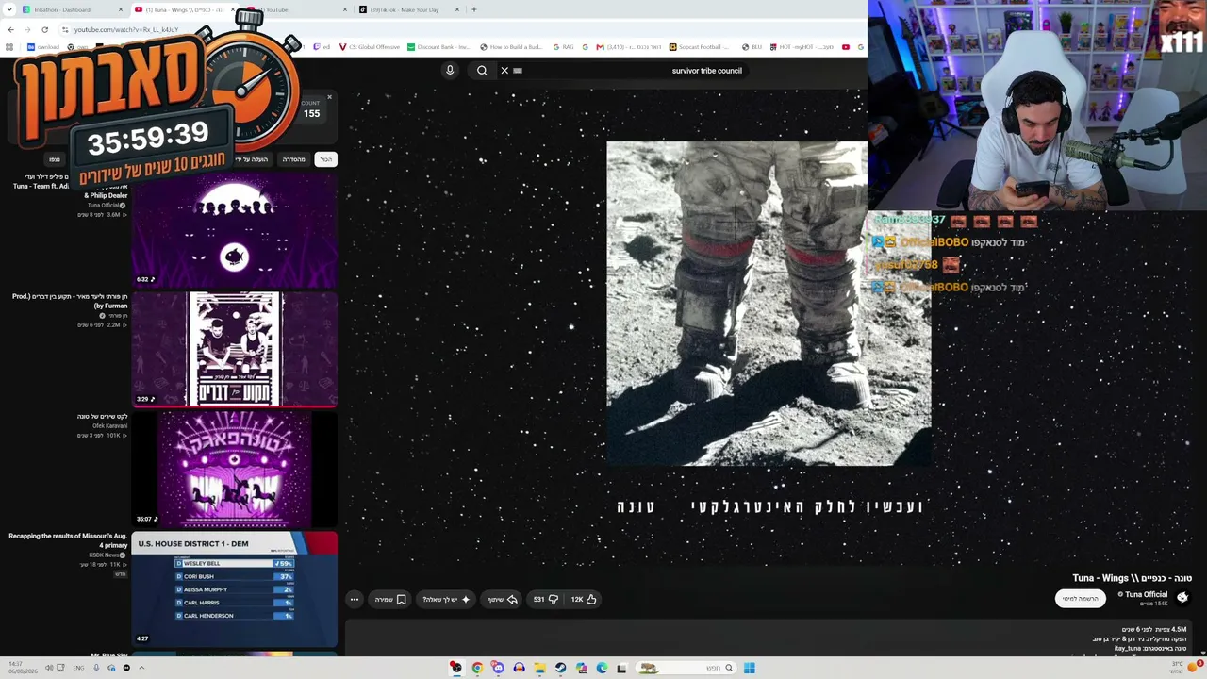Image resolution: width=1207 pixels, height=679 pixels.
Task: Click the system tray microphone icon
Action: [x=95, y=668]
